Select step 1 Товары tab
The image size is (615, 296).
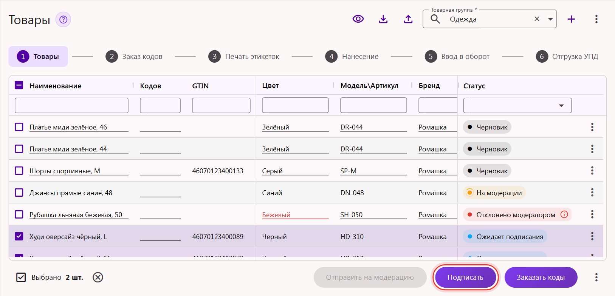point(38,57)
